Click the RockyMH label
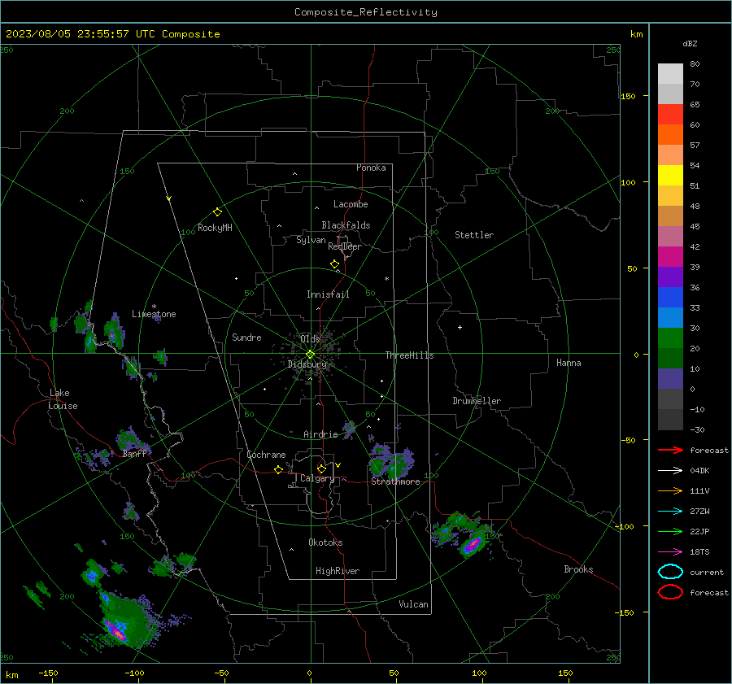 [215, 228]
